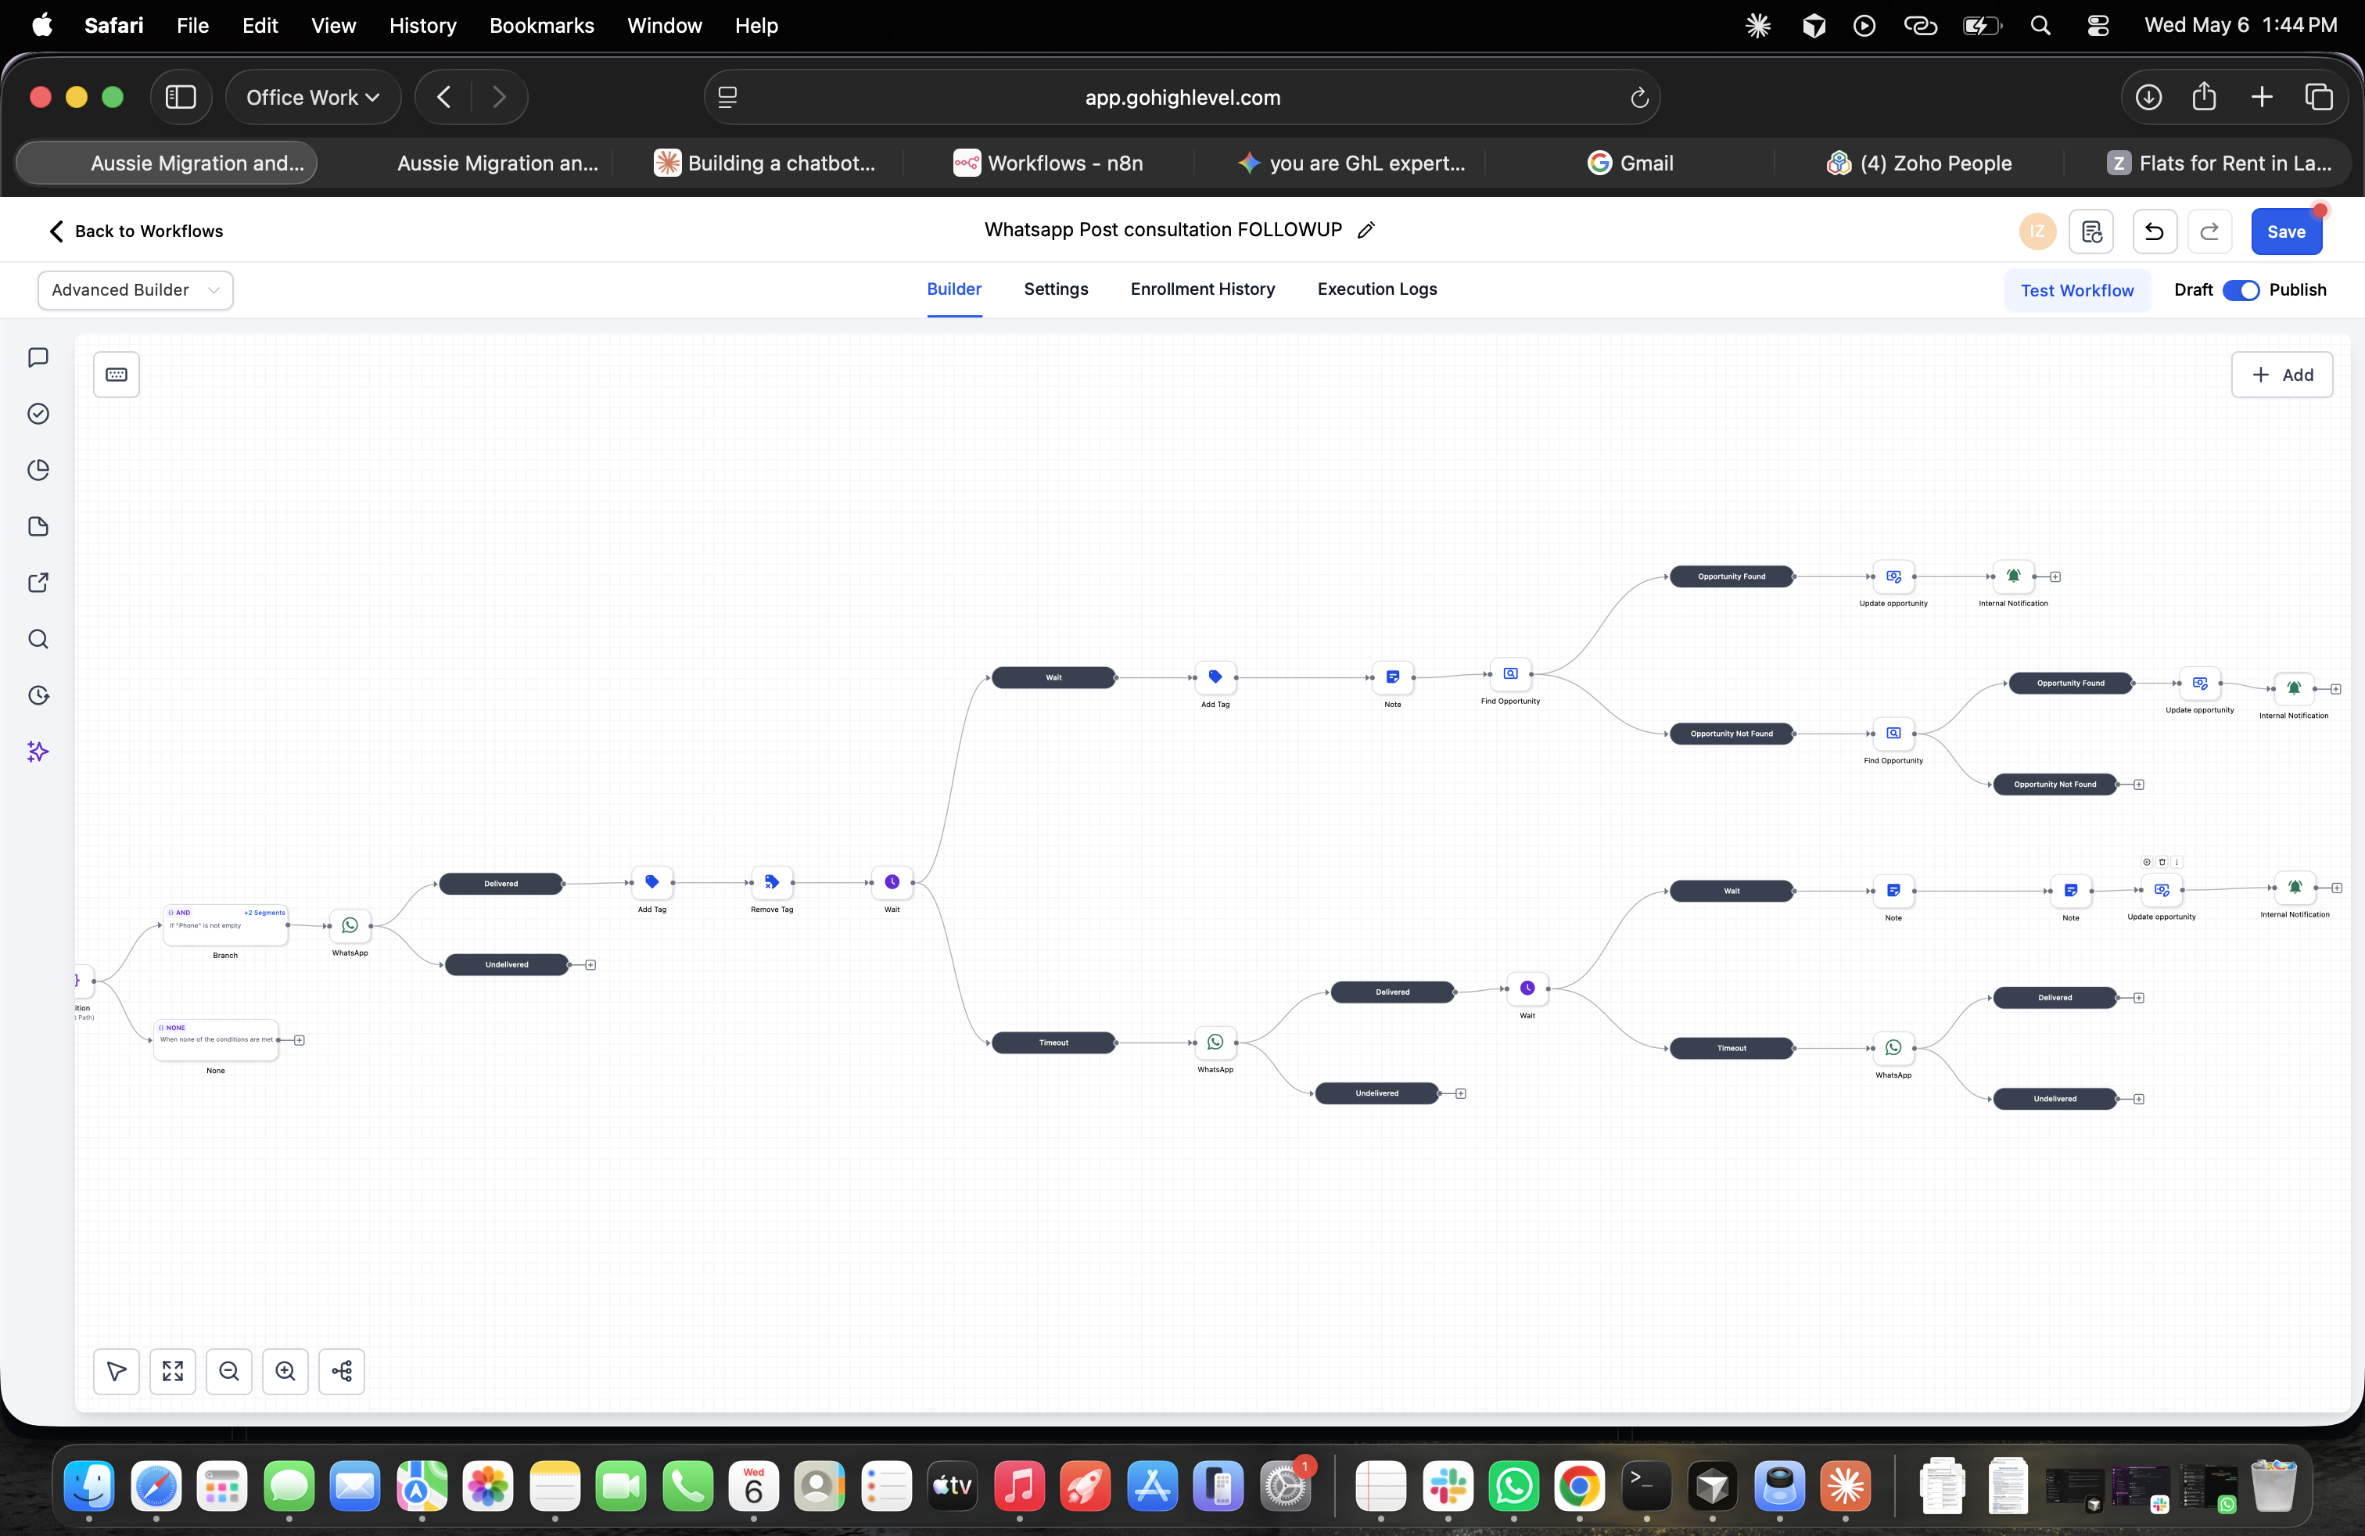Click the Test Workflow button
Image resolution: width=2365 pixels, height=1536 pixels.
(2077, 290)
